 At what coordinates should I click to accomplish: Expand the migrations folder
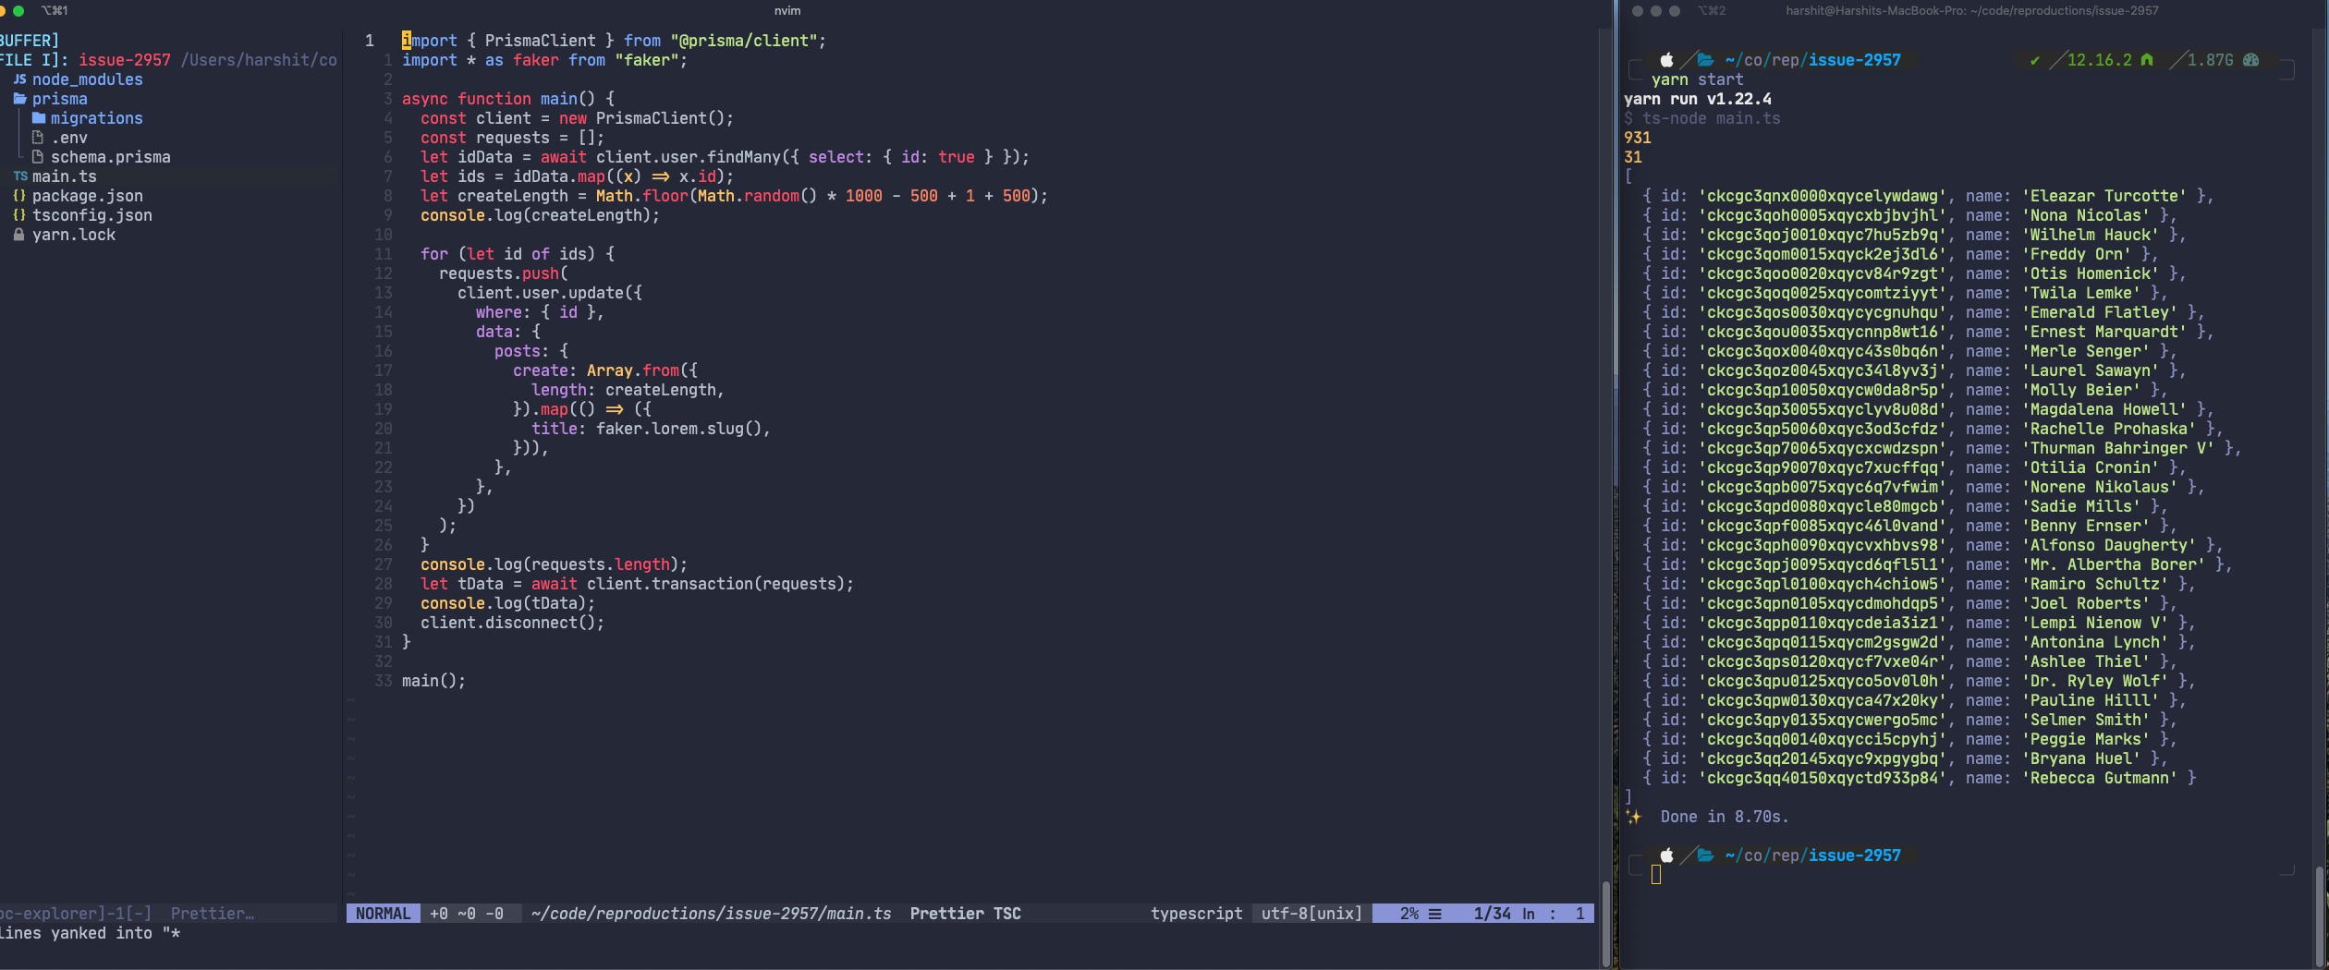96,118
